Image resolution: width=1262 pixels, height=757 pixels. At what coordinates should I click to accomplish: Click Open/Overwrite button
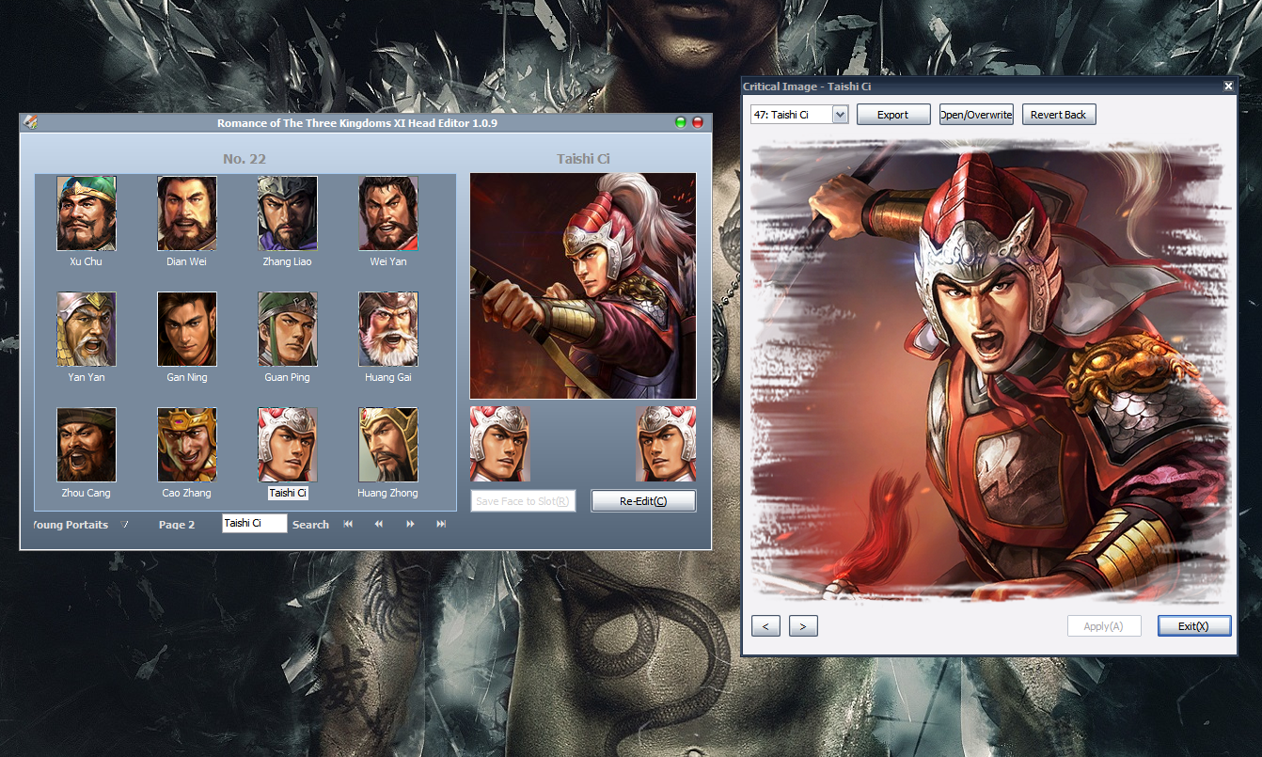[x=976, y=115]
